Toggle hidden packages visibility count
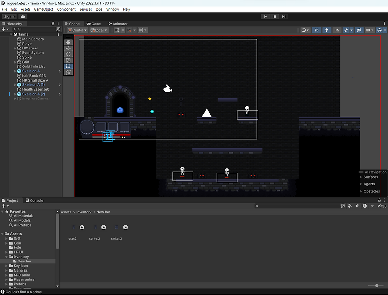 (382, 206)
